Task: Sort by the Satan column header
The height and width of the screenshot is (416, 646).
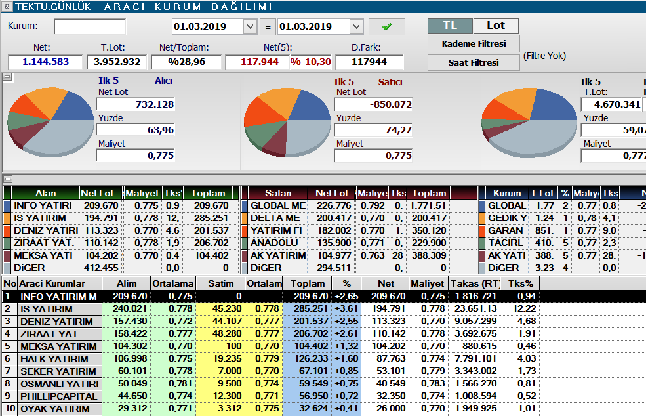Action: coord(278,193)
